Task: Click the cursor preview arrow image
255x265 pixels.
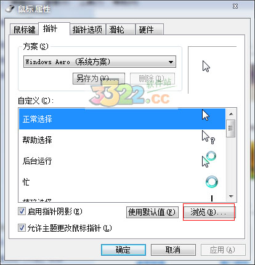Action: click(206, 66)
